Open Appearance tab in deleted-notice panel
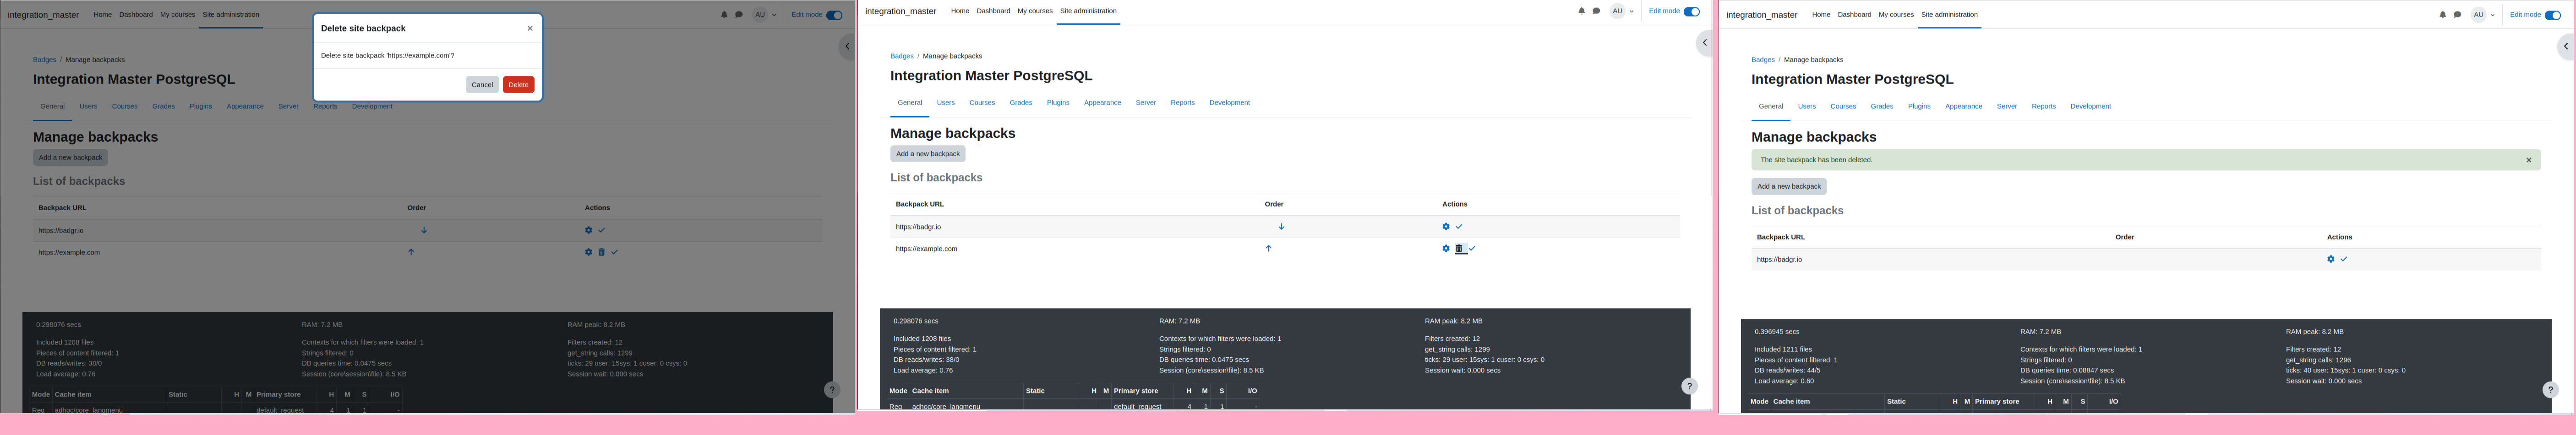 [x=1964, y=107]
